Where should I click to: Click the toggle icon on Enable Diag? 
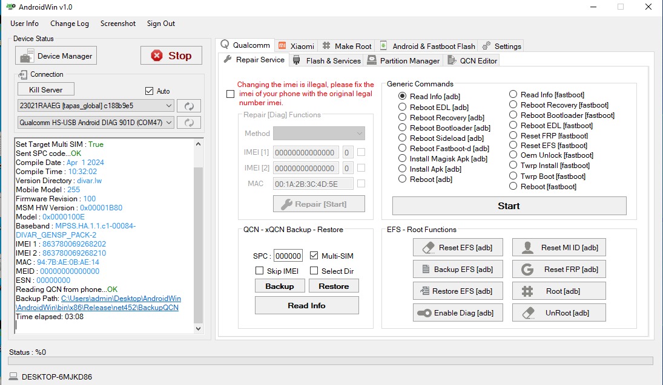click(424, 313)
